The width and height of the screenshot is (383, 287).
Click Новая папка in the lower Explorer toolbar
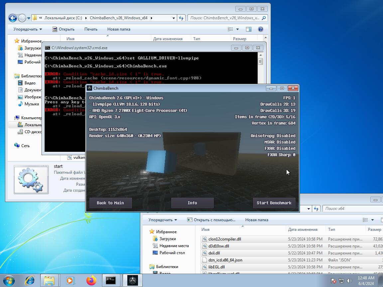point(257,220)
